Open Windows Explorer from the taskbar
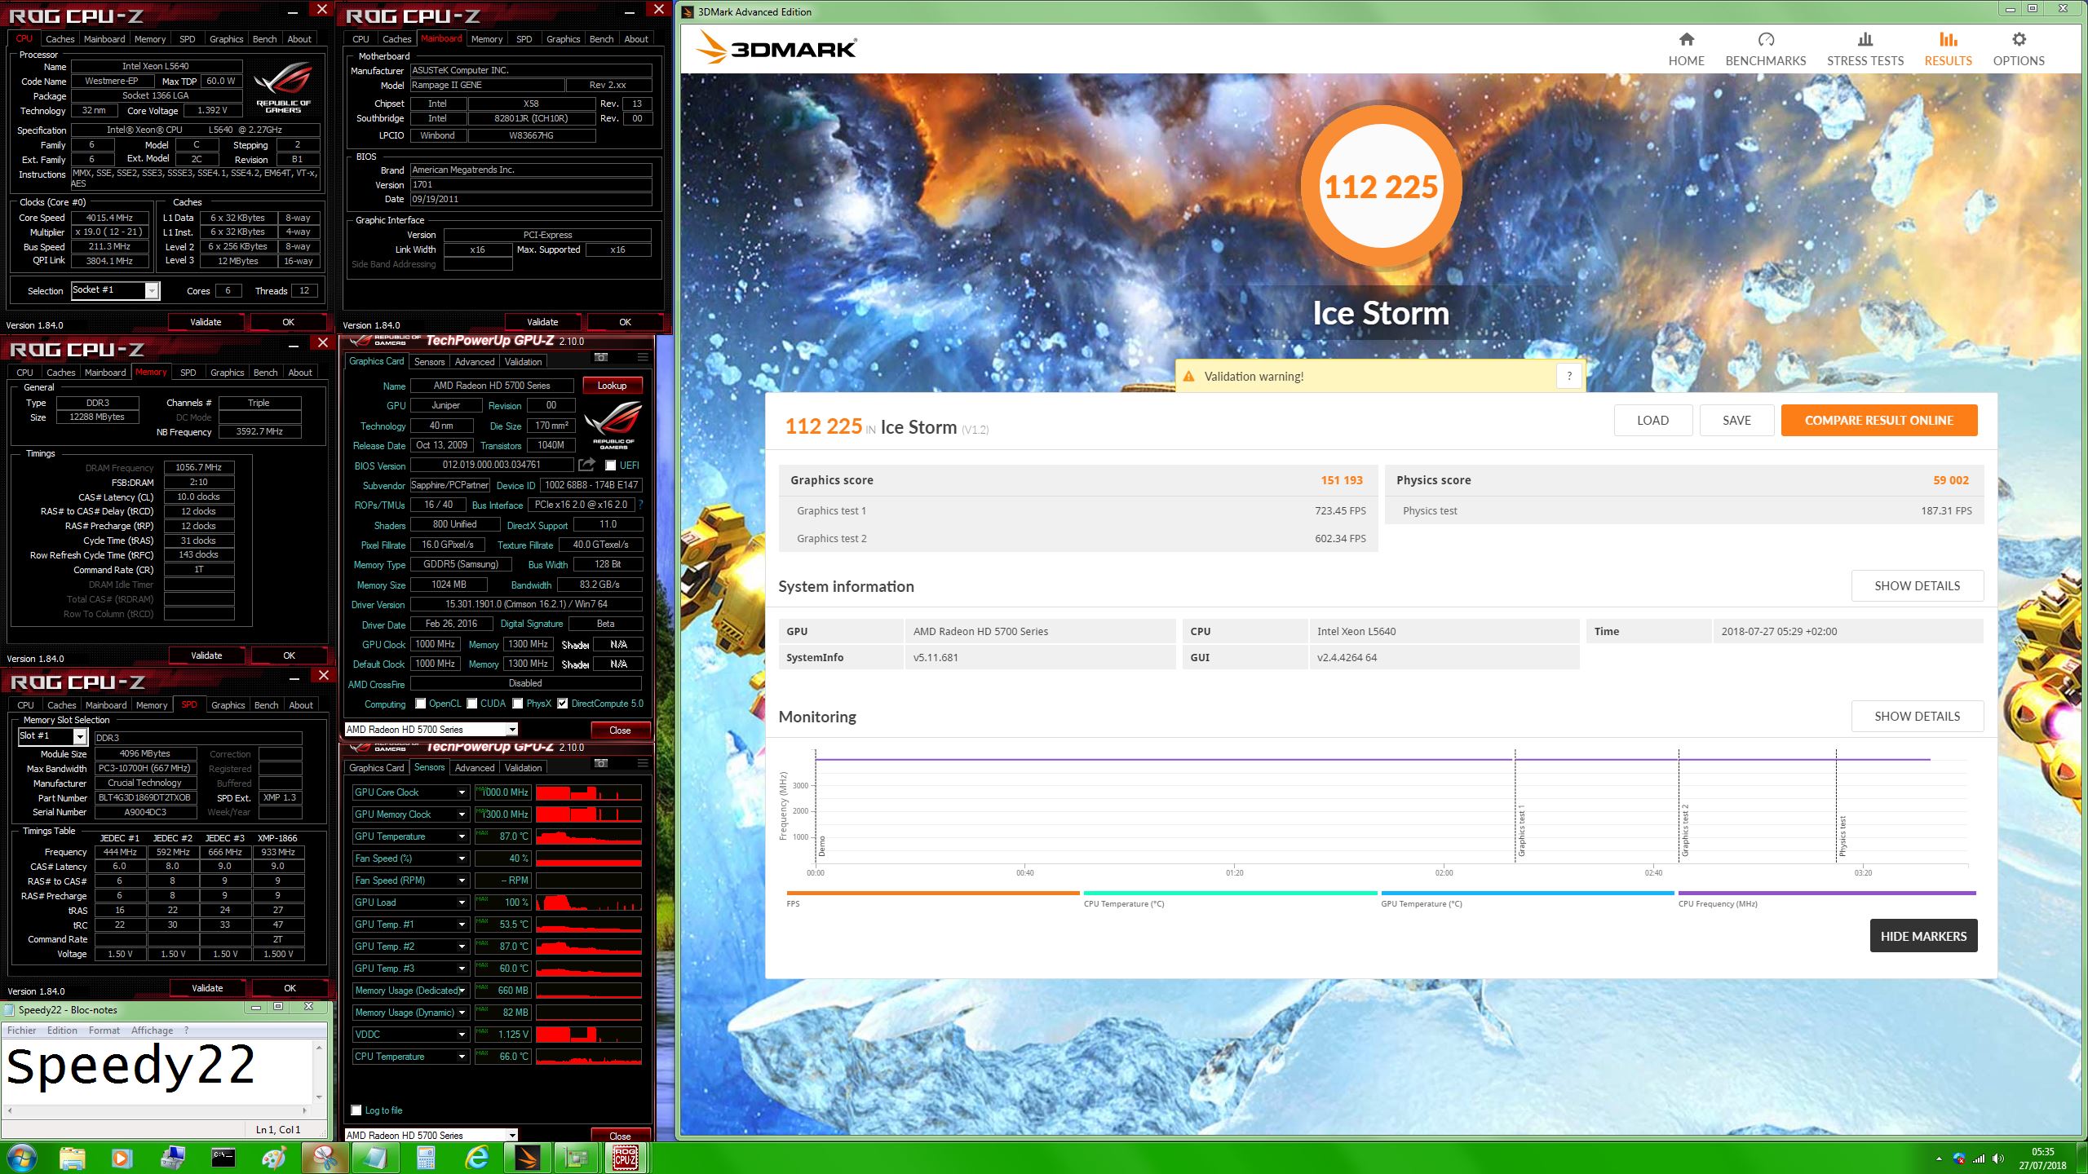 72,1158
